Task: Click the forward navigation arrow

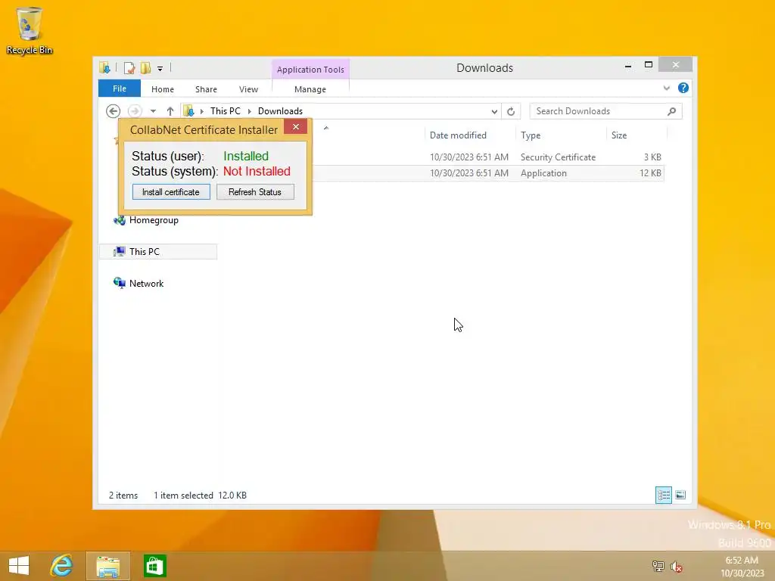Action: (135, 111)
